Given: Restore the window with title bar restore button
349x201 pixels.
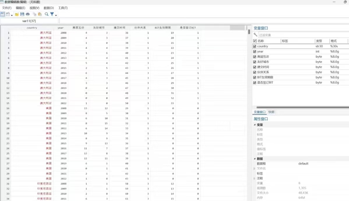Looking at the screenshot, I should (345, 2).
